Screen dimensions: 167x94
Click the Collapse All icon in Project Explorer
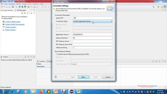point(22,13)
